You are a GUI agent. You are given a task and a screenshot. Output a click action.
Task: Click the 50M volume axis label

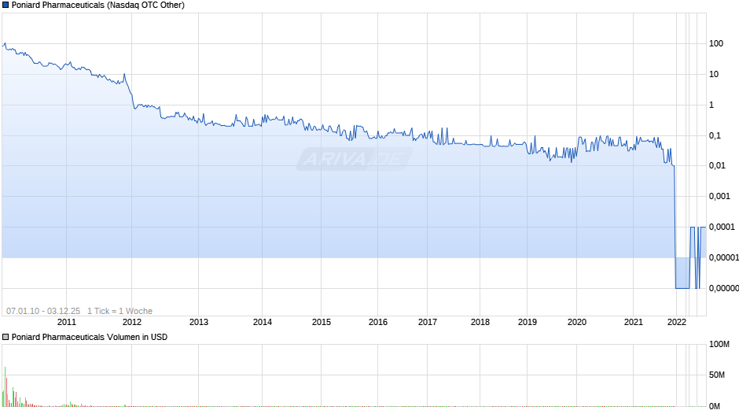[x=717, y=375]
